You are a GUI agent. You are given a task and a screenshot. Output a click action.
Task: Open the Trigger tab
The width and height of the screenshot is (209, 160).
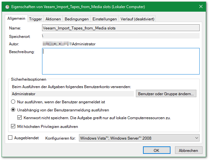[35, 19]
